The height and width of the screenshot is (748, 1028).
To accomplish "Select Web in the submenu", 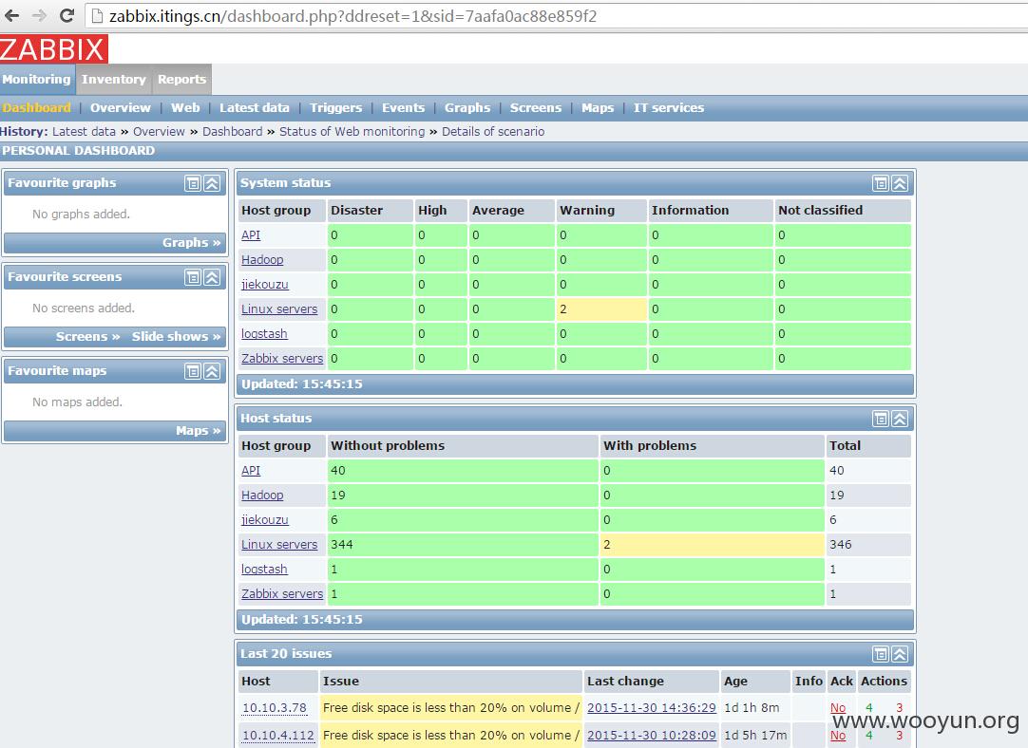I will pyautogui.click(x=185, y=107).
